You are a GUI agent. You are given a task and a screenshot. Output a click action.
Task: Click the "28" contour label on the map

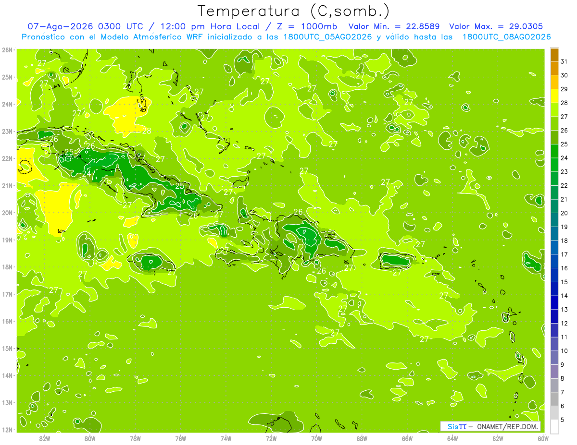click(147, 131)
